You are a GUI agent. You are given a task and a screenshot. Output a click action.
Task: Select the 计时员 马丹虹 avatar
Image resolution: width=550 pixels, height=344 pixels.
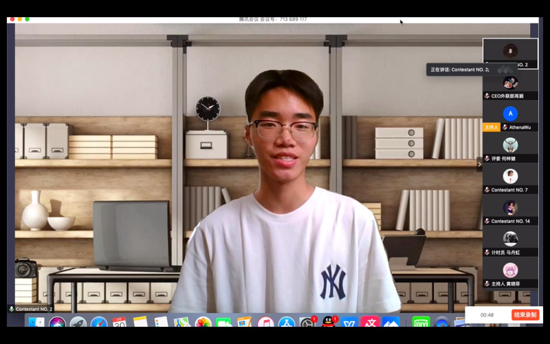point(510,239)
